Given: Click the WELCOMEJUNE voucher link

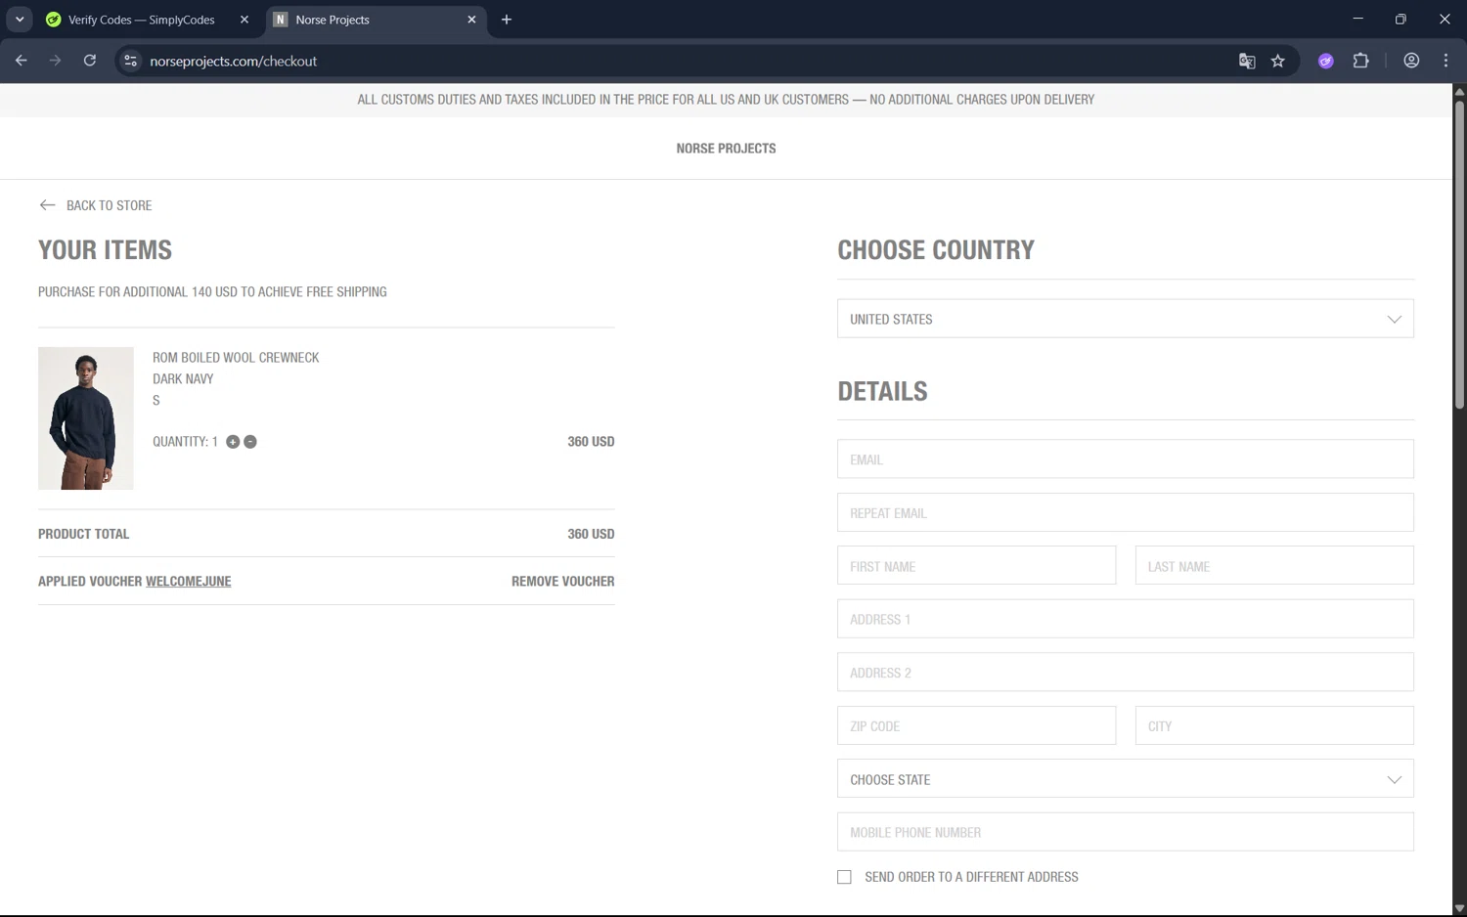Looking at the screenshot, I should [x=189, y=582].
